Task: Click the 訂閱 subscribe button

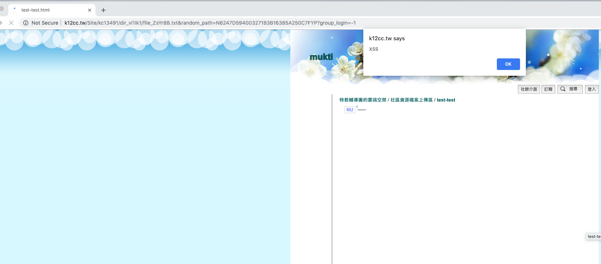Action: pos(548,89)
